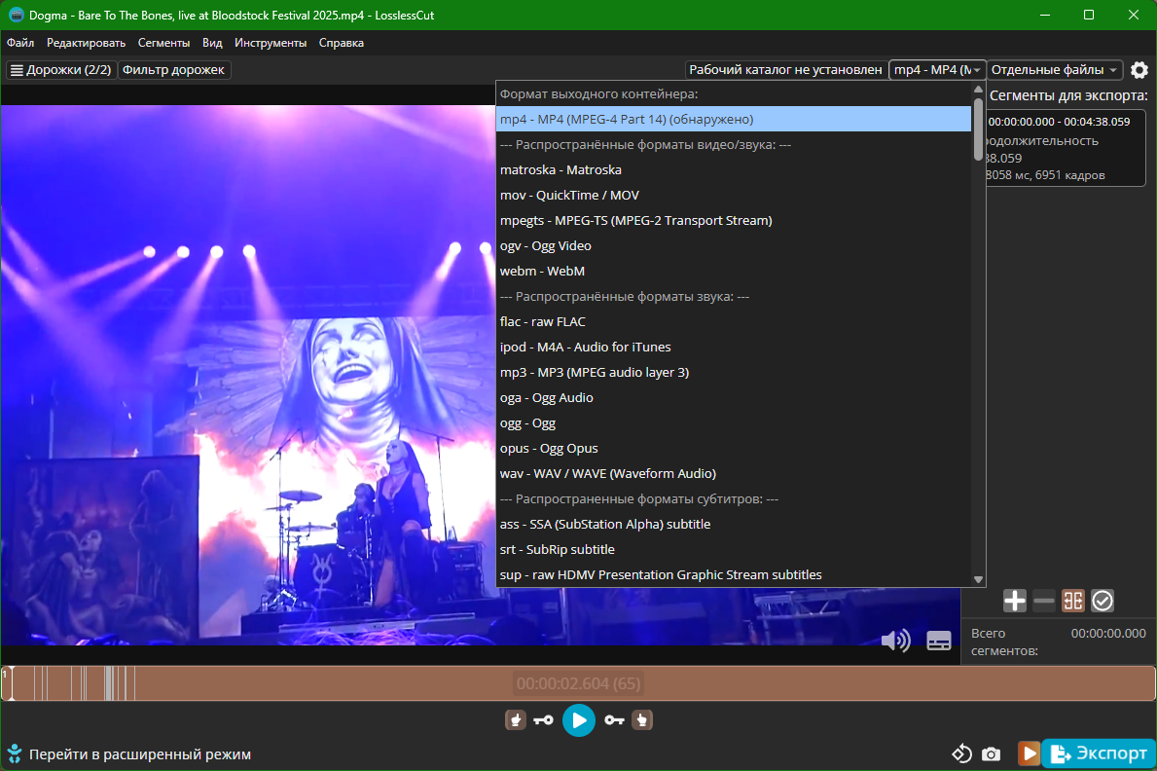The image size is (1157, 771).
Task: Set cut start with left hand icon
Action: (x=515, y=720)
